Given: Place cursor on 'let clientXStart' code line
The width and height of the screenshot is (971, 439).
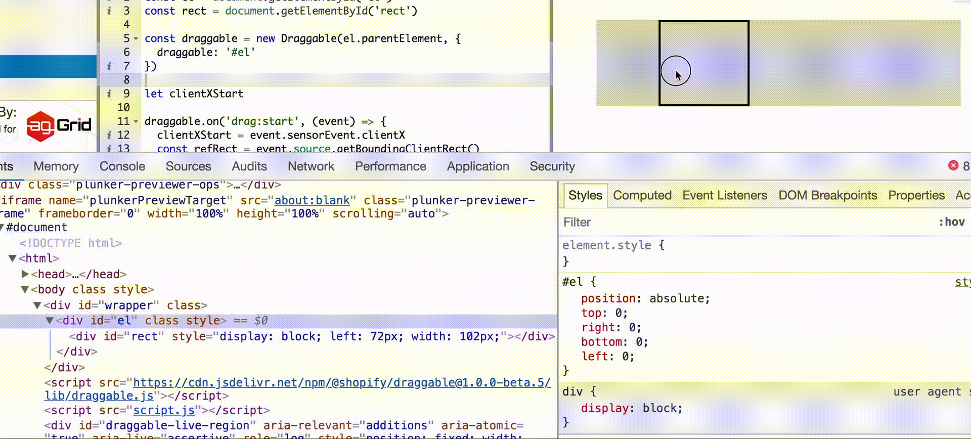Looking at the screenshot, I should click(194, 94).
